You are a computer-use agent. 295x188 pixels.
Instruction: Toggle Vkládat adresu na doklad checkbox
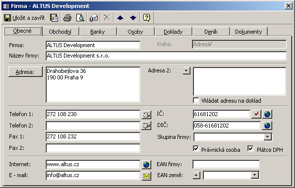pos(196,101)
